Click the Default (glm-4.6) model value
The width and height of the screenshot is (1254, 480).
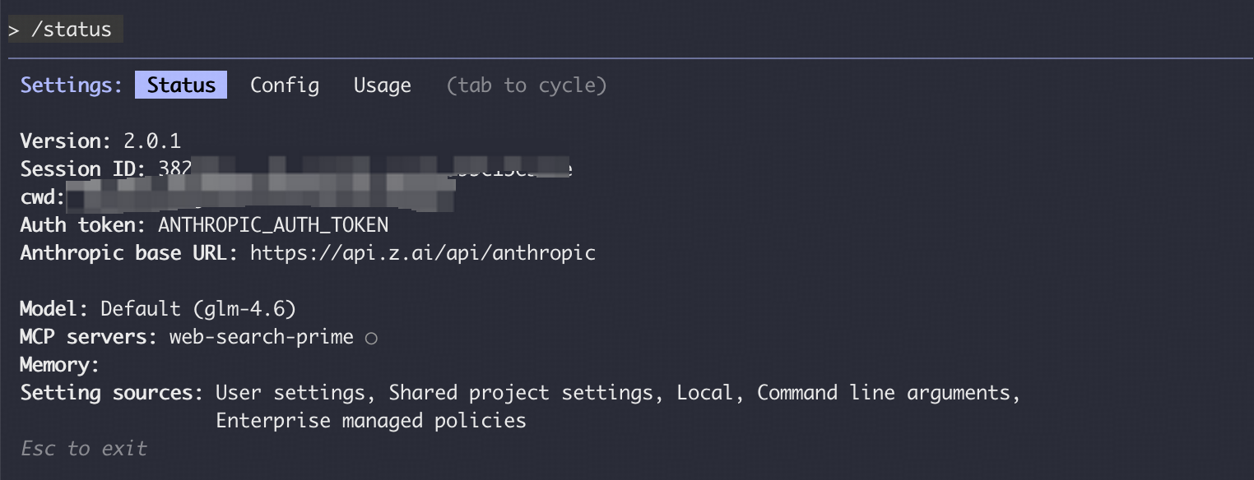[x=198, y=309]
